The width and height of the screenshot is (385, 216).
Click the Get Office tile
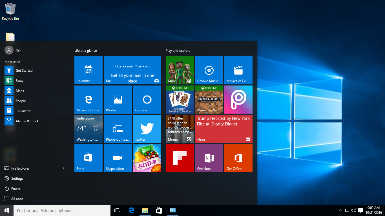coord(238,158)
